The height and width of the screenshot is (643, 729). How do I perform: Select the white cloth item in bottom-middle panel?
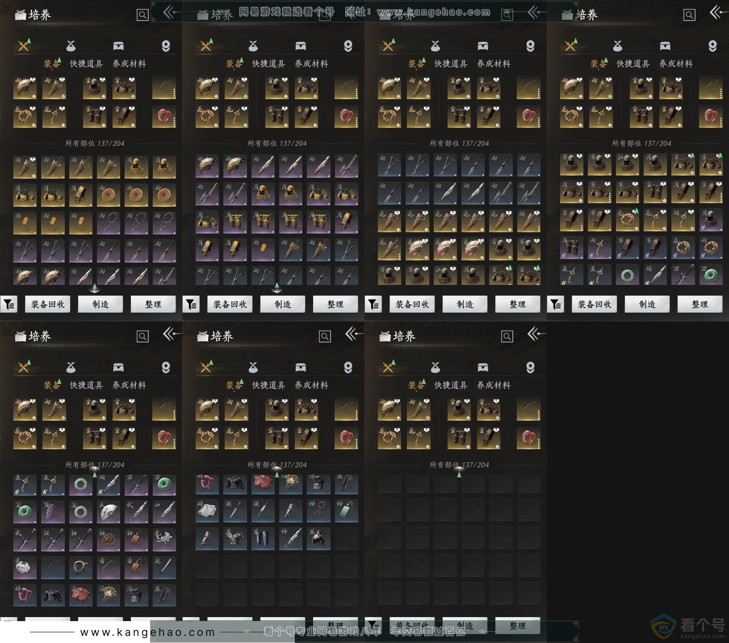click(x=207, y=511)
